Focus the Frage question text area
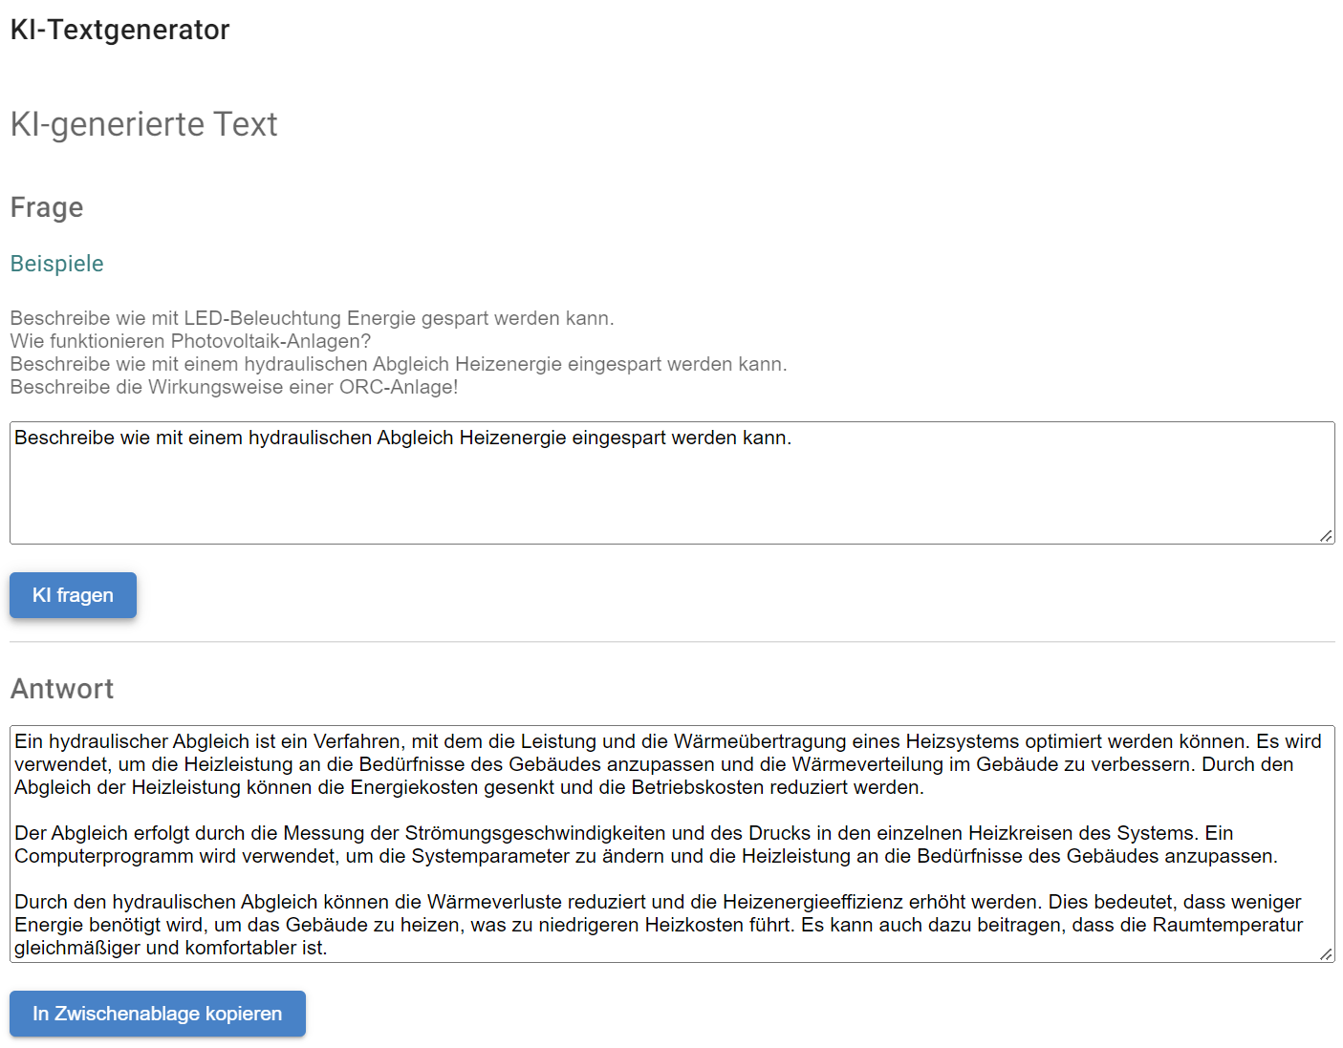Viewport: 1343px width, 1048px height. point(672,482)
